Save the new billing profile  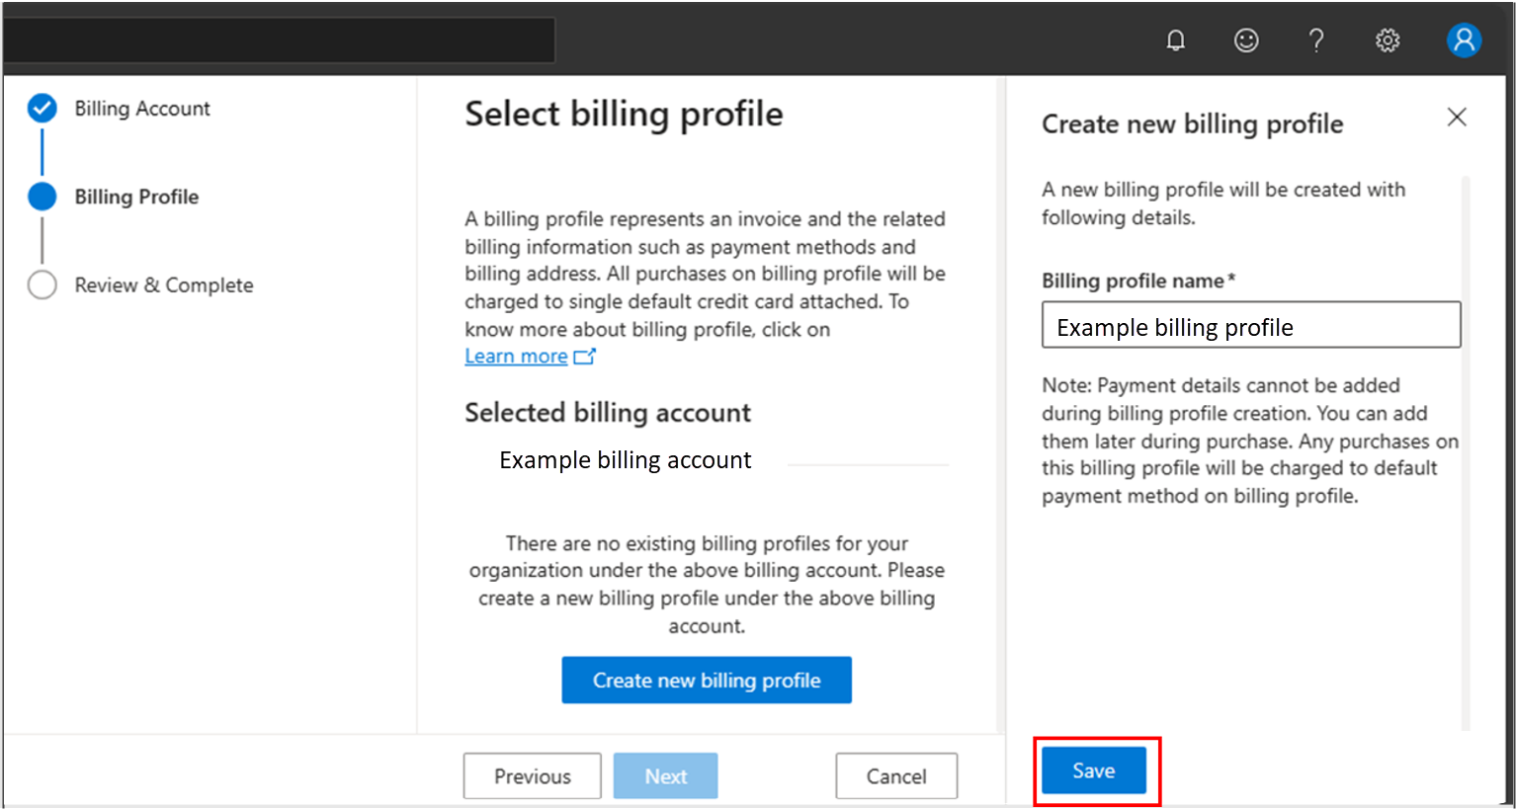click(x=1094, y=770)
